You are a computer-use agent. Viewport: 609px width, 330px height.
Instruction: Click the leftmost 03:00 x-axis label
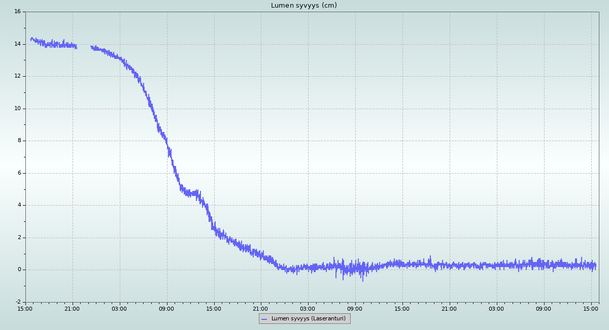[x=119, y=309]
